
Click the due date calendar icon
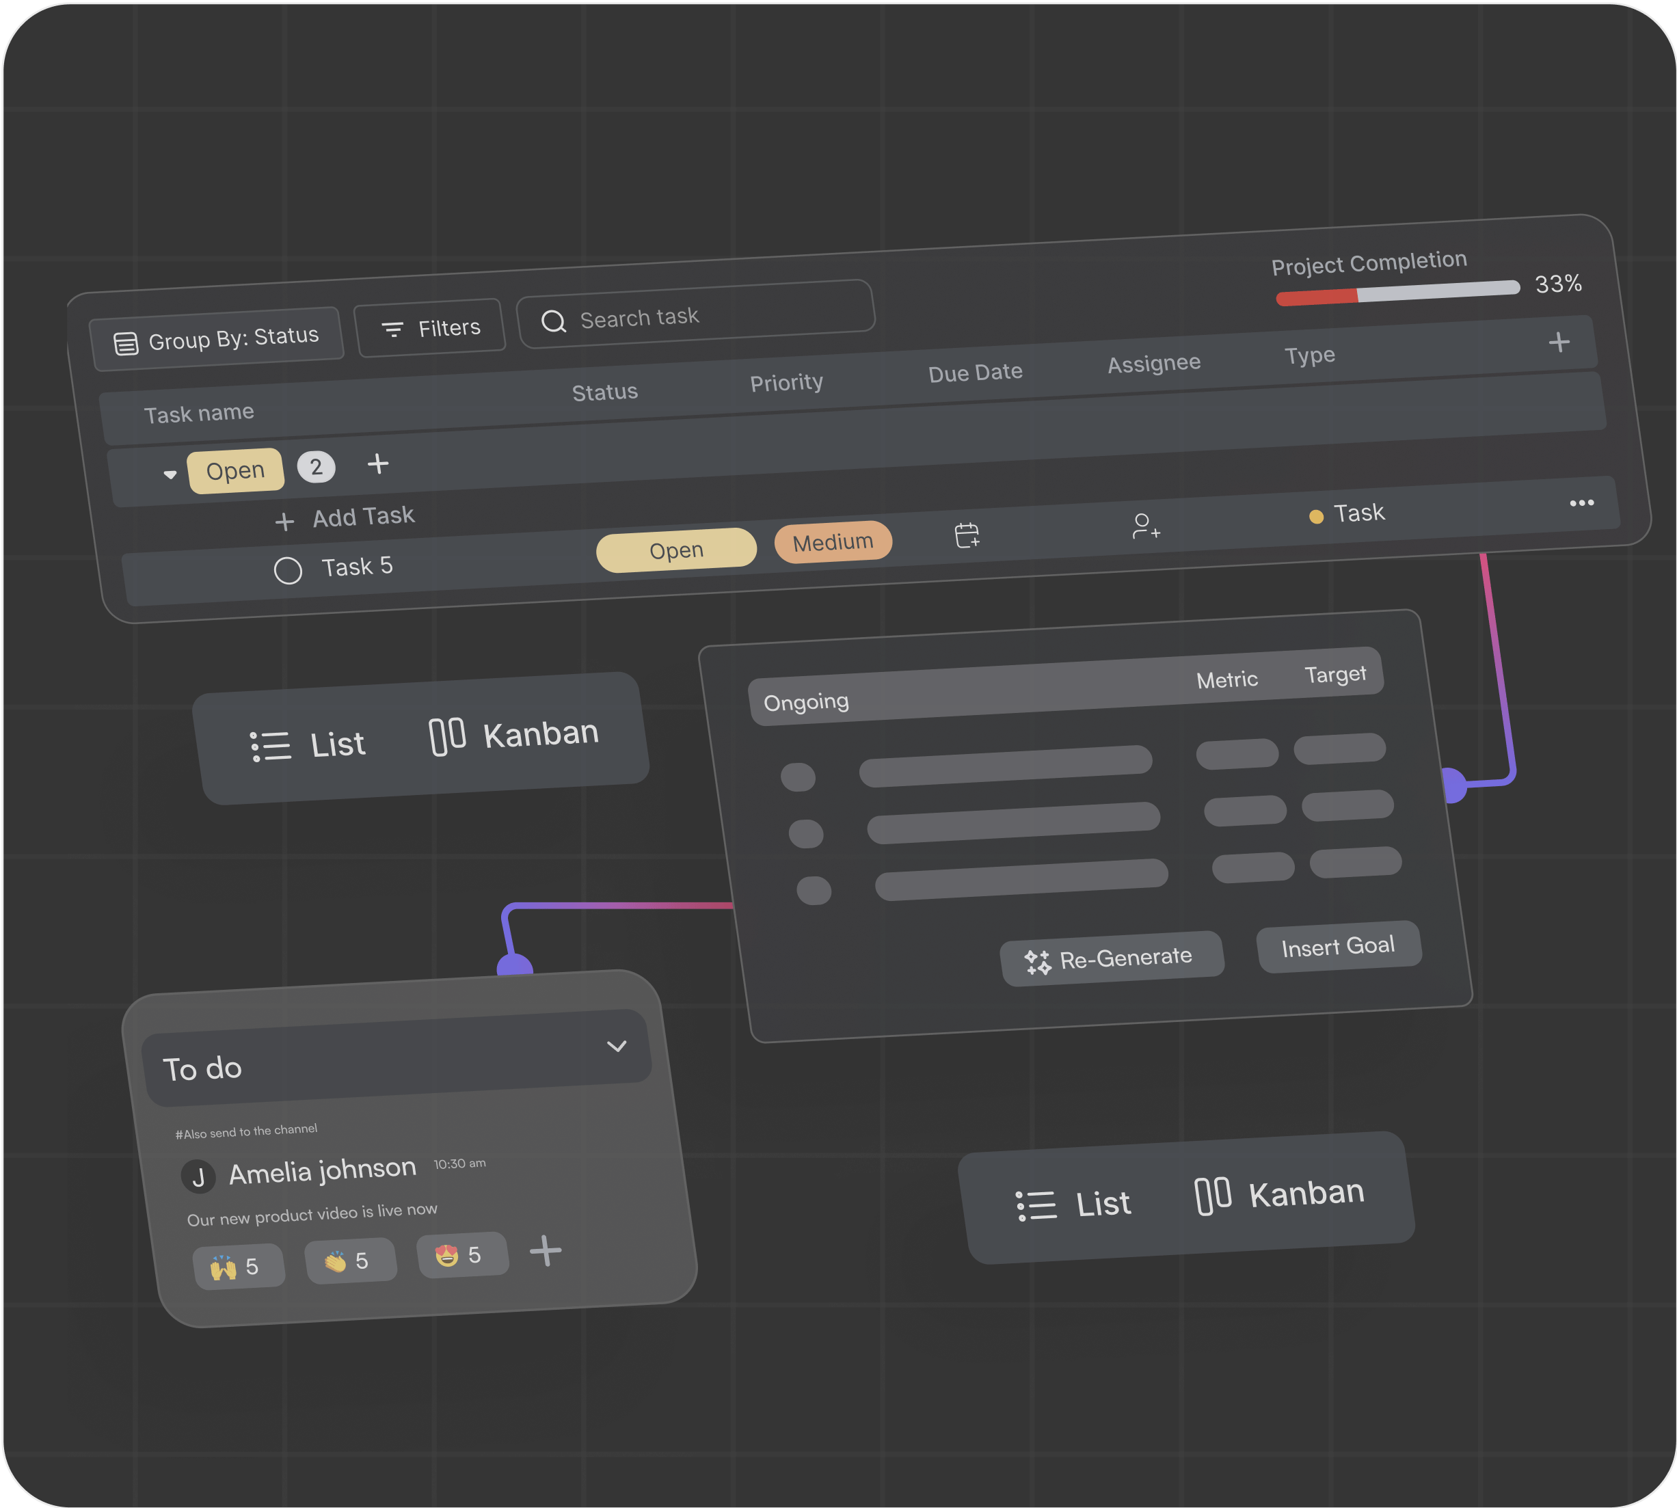tap(966, 535)
